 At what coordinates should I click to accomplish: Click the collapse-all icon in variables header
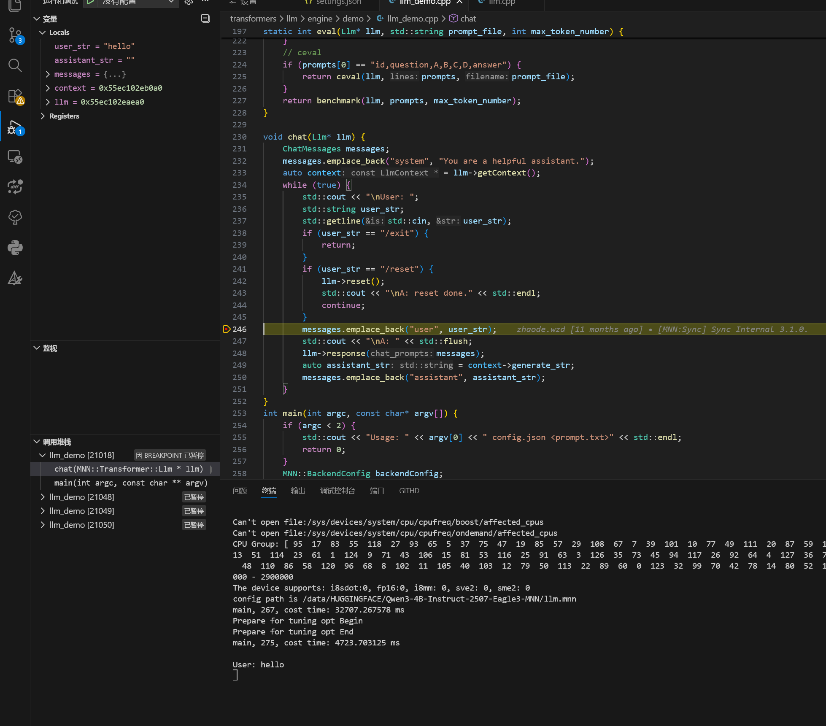pos(205,18)
